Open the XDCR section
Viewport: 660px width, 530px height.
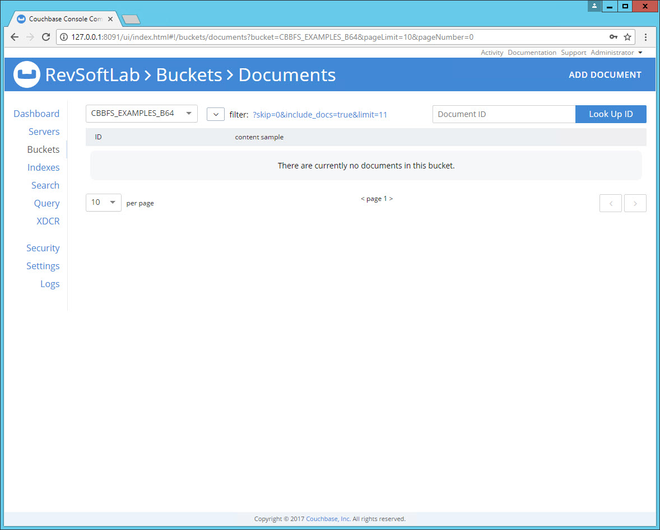pos(48,221)
